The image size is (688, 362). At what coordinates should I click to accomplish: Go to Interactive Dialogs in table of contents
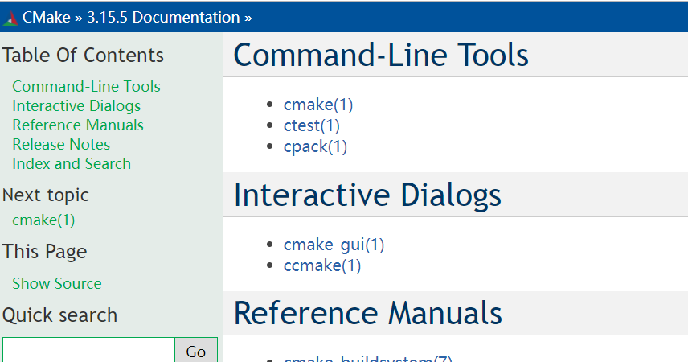pos(76,106)
